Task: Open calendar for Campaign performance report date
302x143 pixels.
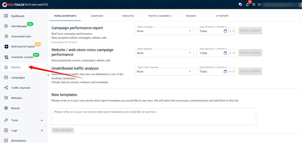Action: 225,31
